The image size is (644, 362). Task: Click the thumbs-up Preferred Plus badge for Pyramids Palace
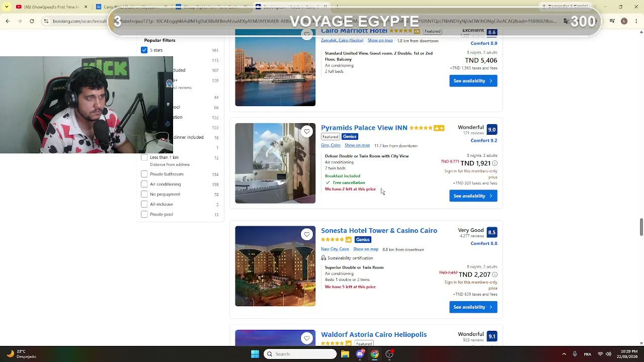(x=439, y=128)
